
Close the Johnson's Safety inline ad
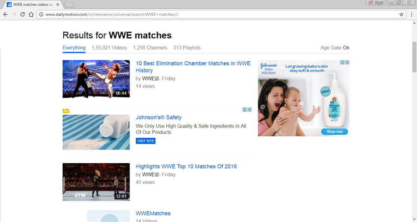(249, 109)
